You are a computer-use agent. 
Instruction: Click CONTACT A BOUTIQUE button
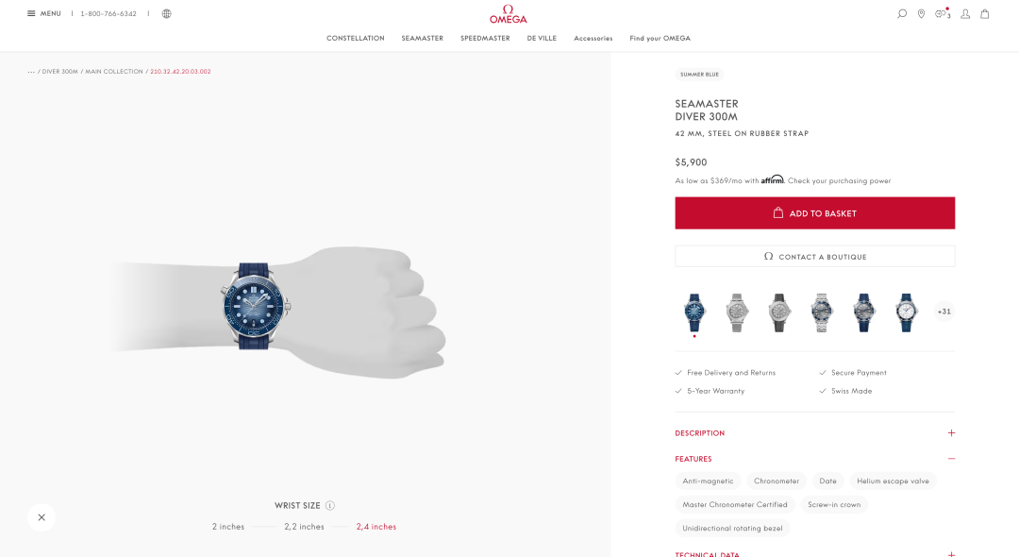pyautogui.click(x=815, y=256)
